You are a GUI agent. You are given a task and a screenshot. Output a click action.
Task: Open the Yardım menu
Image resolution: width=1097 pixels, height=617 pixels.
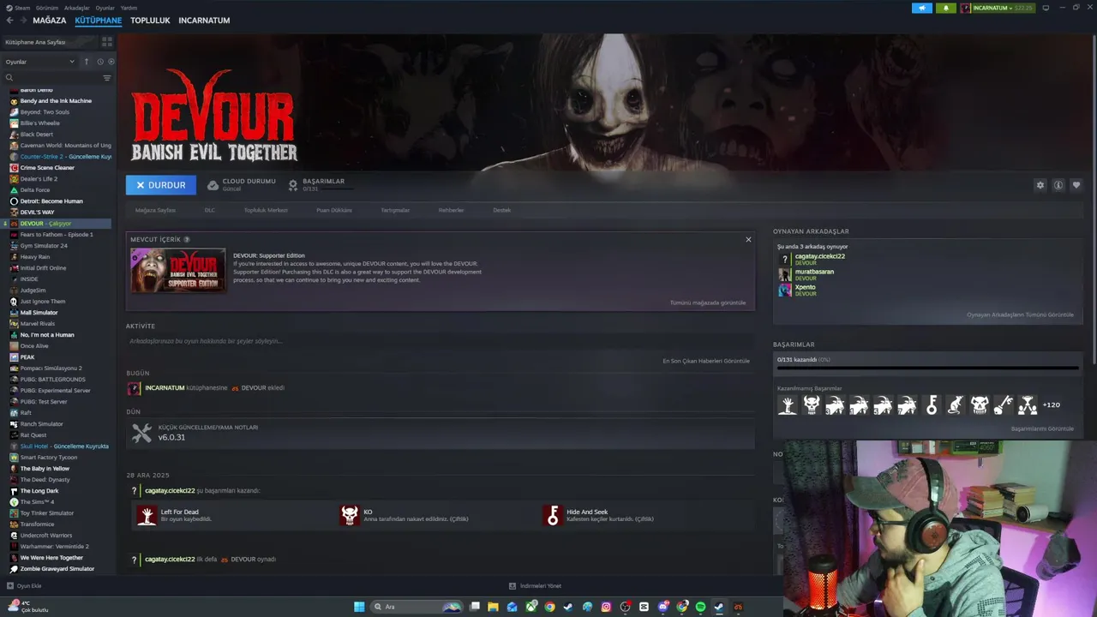(x=129, y=8)
